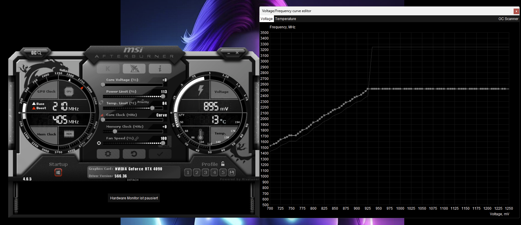
Task: Apply settings with the checkmark button
Action: click(x=160, y=154)
